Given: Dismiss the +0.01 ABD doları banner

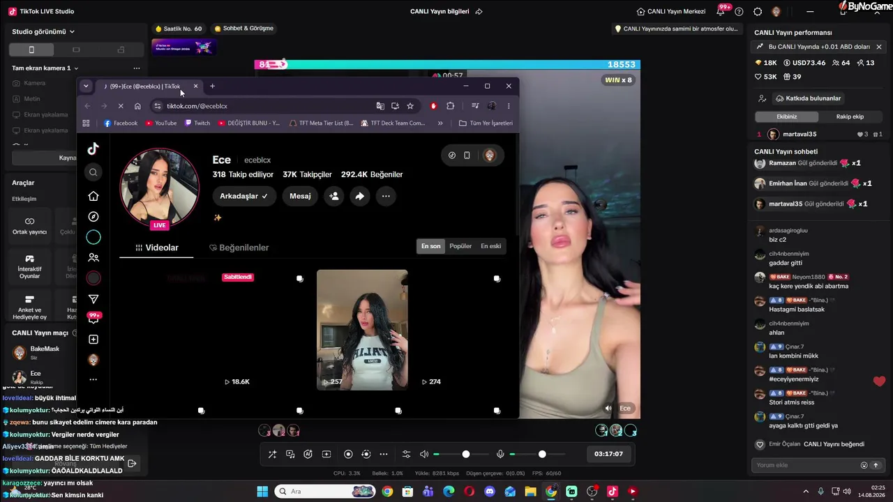Looking at the screenshot, I should tap(879, 47).
